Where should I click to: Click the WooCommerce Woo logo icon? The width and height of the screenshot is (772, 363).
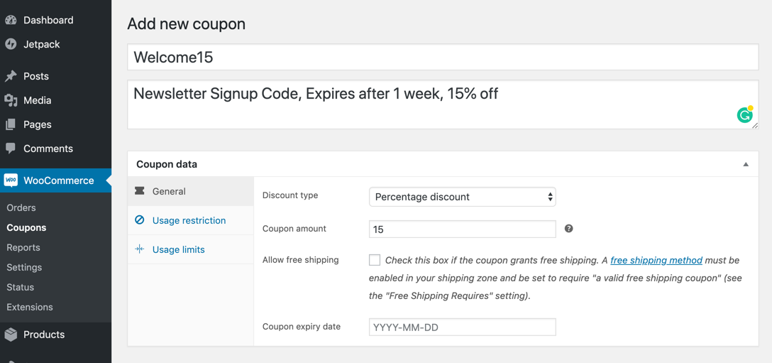[x=11, y=180]
